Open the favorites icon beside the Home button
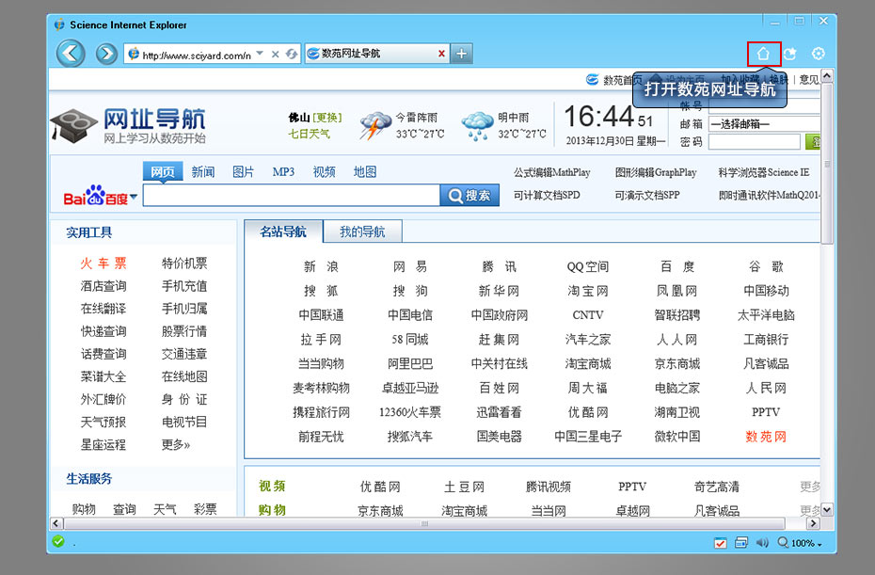875x575 pixels. (789, 54)
